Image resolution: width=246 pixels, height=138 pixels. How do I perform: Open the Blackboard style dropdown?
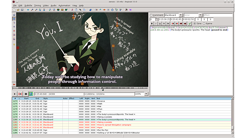tap(180, 15)
